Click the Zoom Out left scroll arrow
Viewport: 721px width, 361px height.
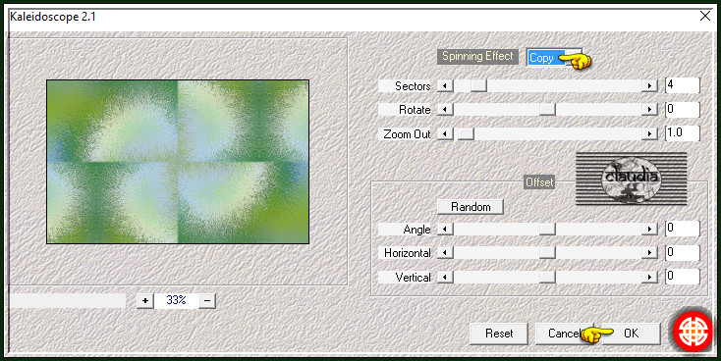pyautogui.click(x=445, y=133)
